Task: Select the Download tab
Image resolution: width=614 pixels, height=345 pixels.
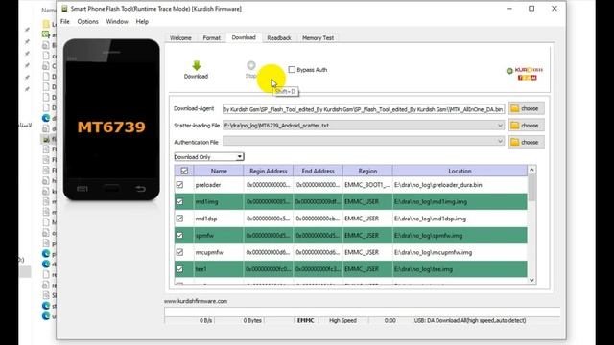Action: [x=244, y=37]
